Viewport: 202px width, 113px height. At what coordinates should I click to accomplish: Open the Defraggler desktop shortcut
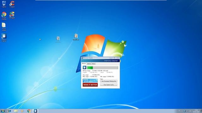point(12,15)
